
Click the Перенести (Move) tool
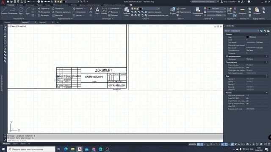pyautogui.click(x=44, y=8)
